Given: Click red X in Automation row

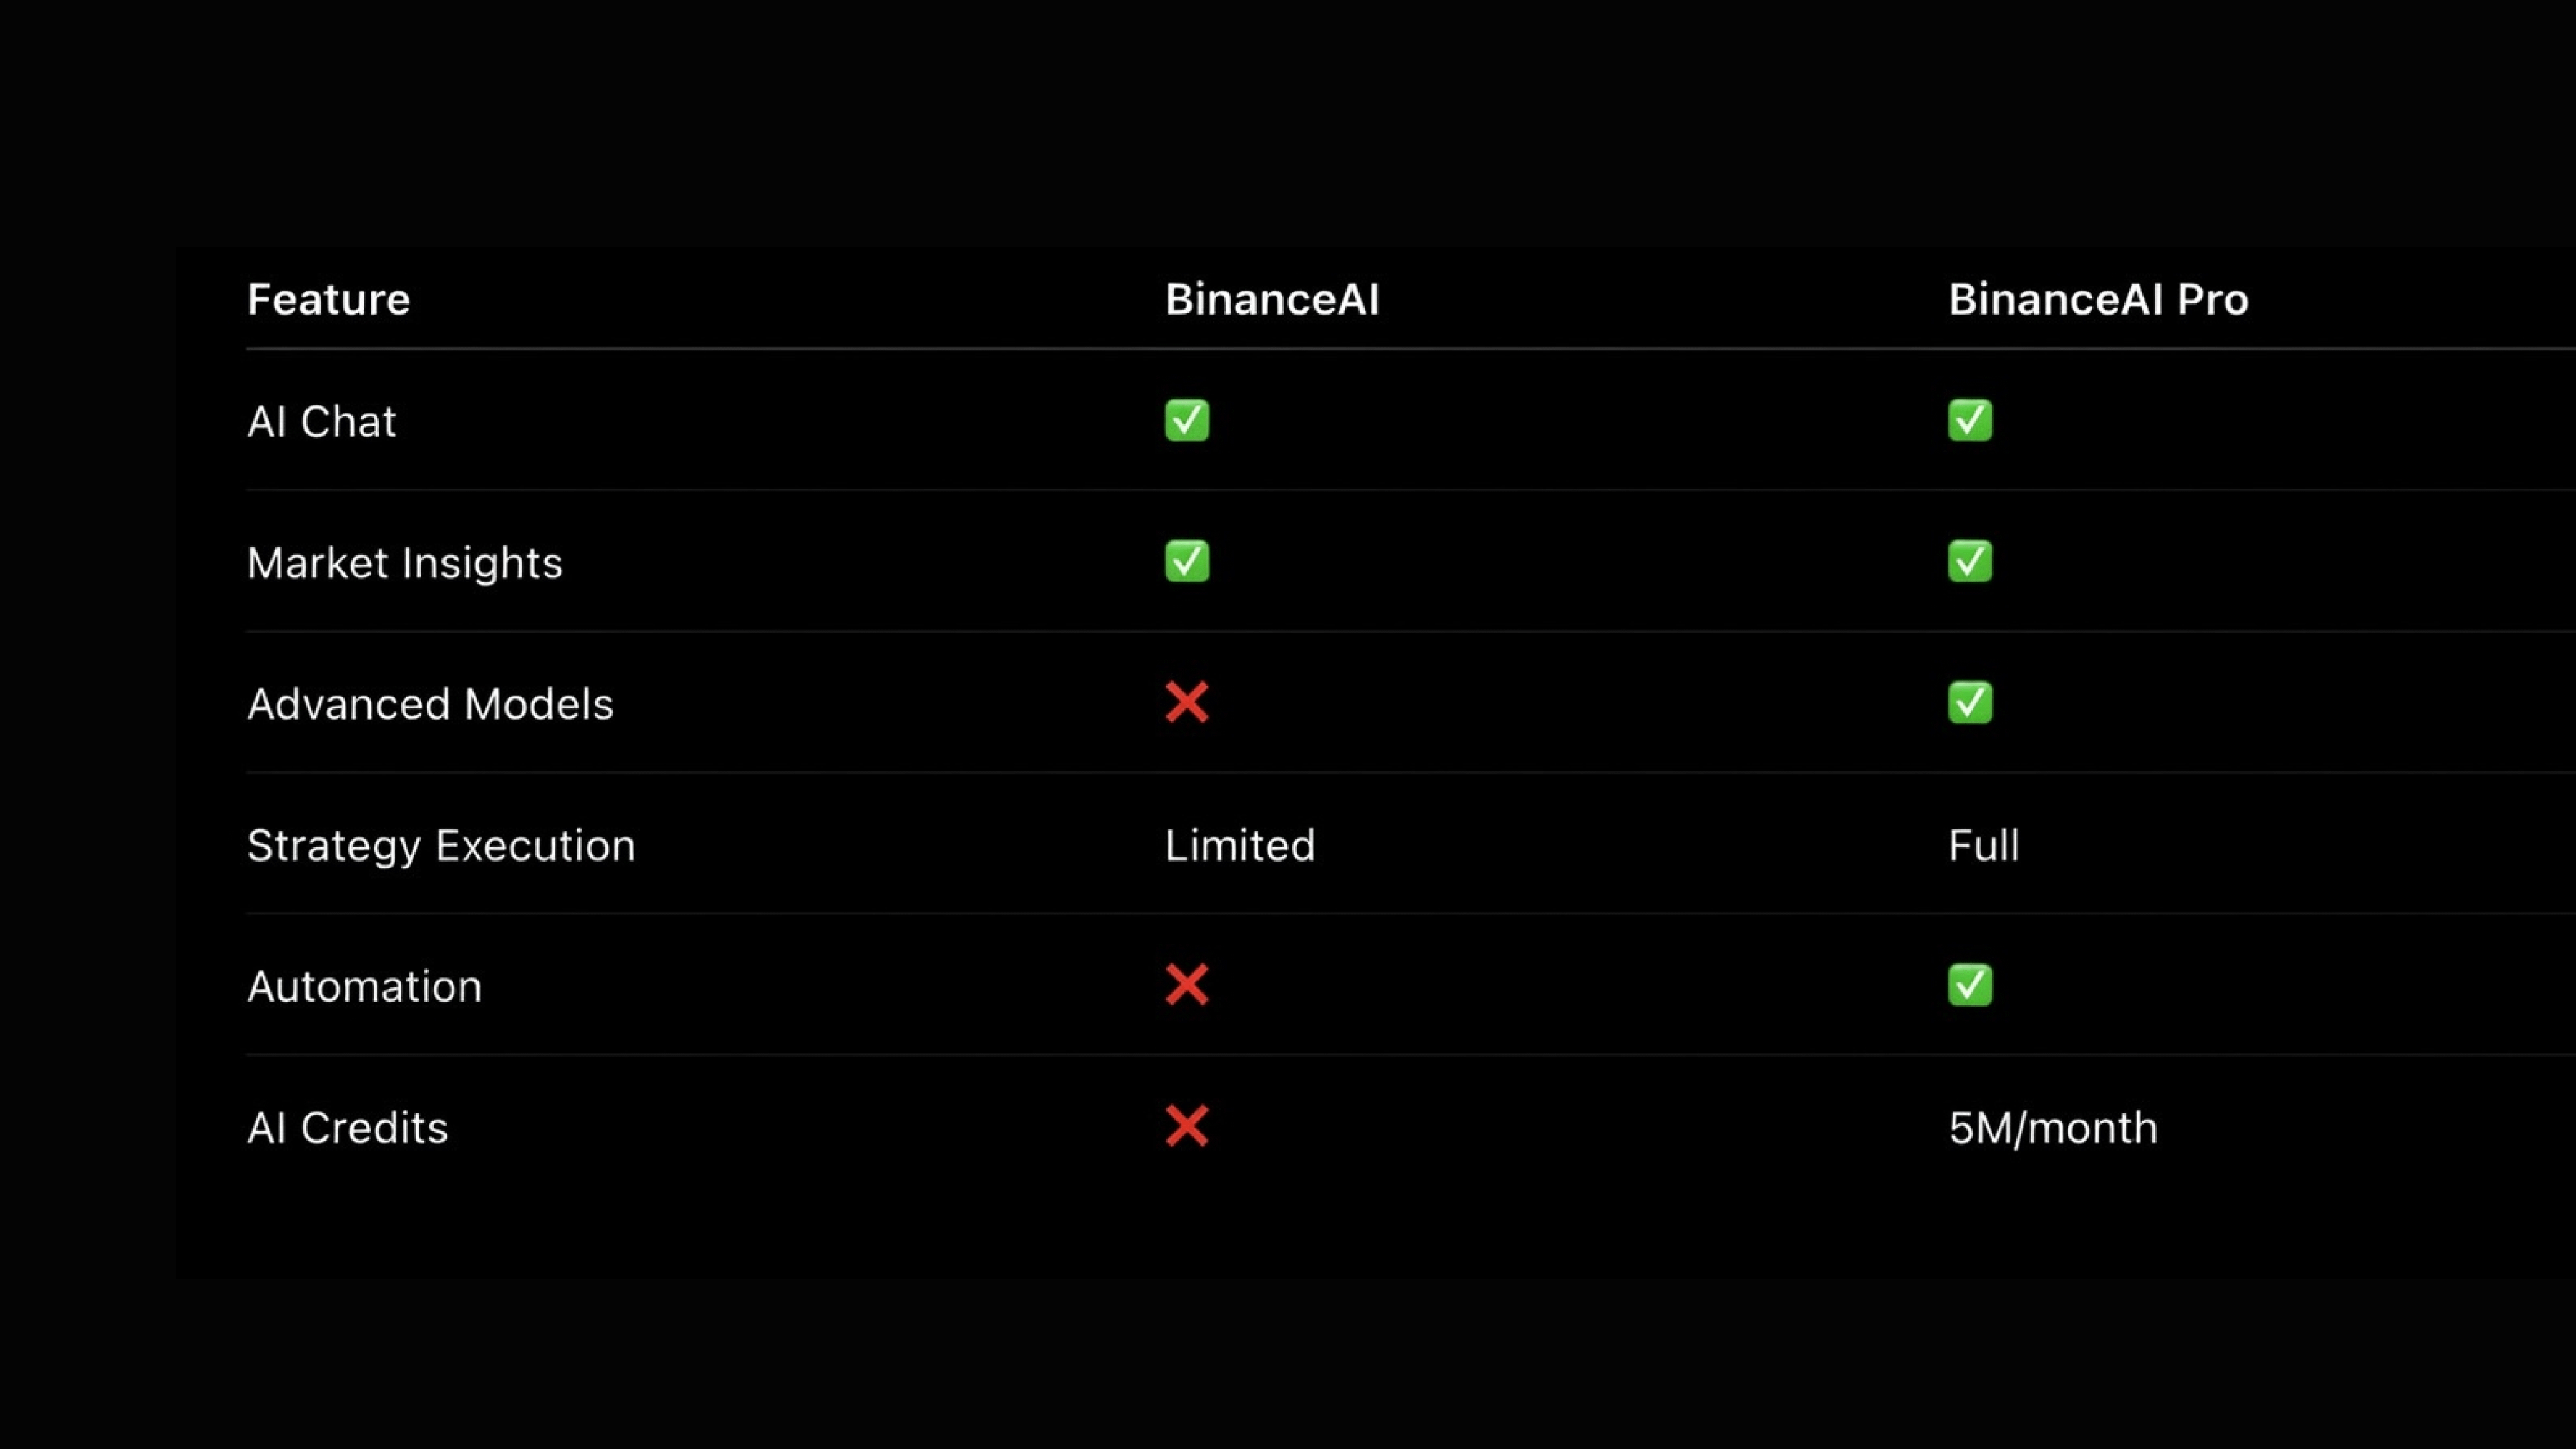Looking at the screenshot, I should tap(1187, 985).
